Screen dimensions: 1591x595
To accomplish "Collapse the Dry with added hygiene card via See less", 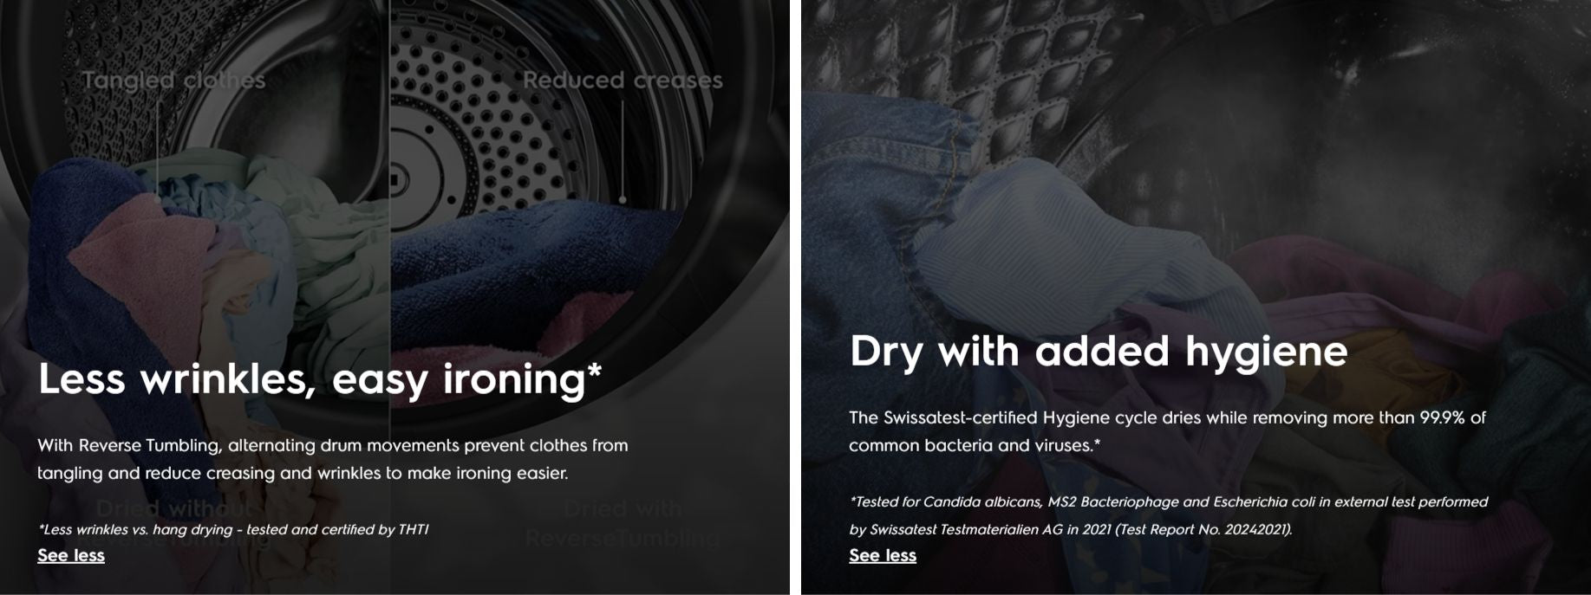I will coord(883,555).
